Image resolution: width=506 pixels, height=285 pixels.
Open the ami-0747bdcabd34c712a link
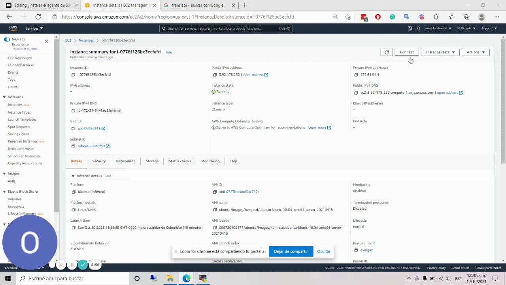(x=239, y=192)
